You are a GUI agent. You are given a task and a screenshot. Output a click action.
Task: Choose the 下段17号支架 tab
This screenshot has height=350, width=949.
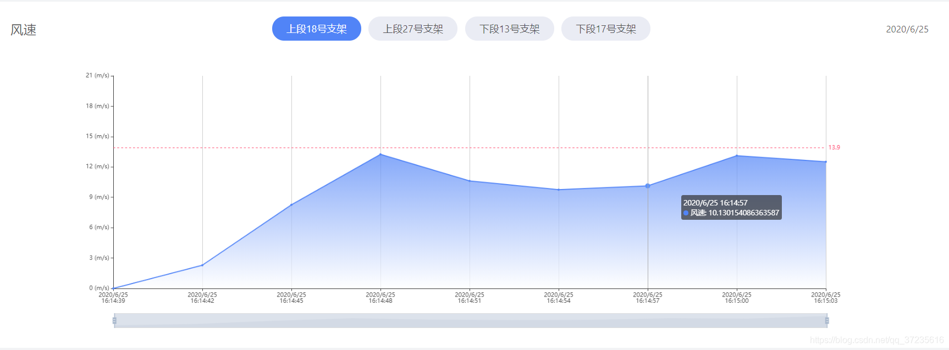(606, 29)
